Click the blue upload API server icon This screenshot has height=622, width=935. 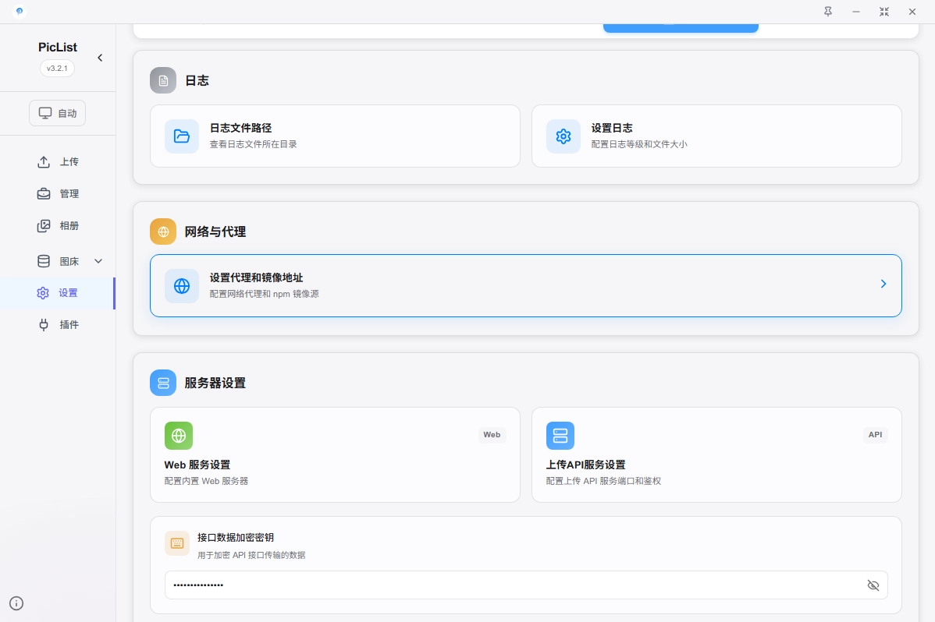pyautogui.click(x=560, y=436)
